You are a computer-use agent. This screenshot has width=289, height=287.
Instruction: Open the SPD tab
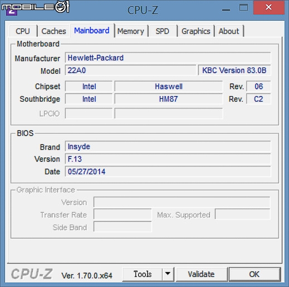click(163, 31)
